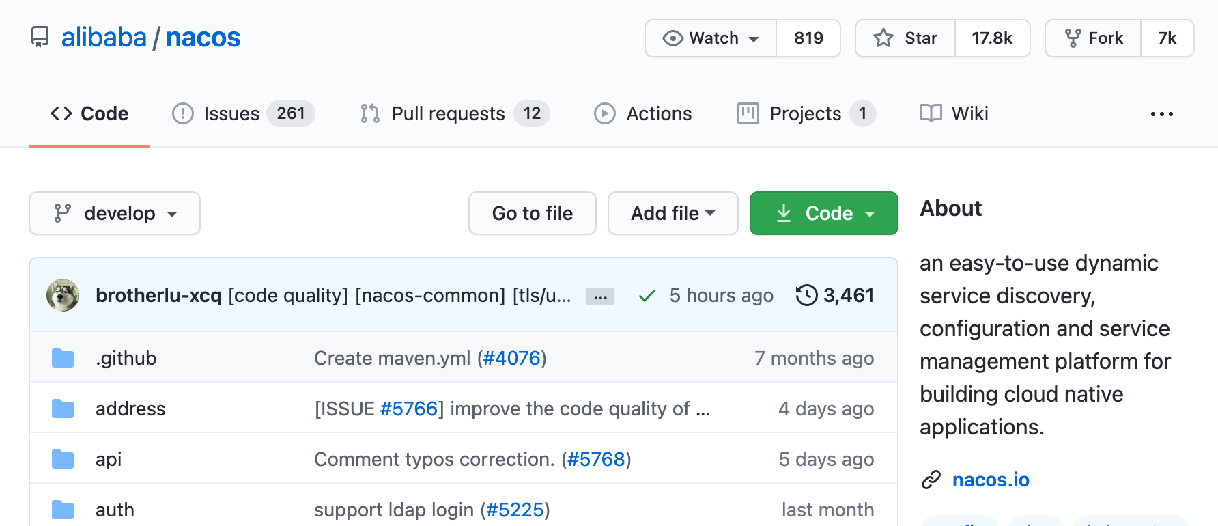Open the more tabs ellipsis menu

(1161, 114)
